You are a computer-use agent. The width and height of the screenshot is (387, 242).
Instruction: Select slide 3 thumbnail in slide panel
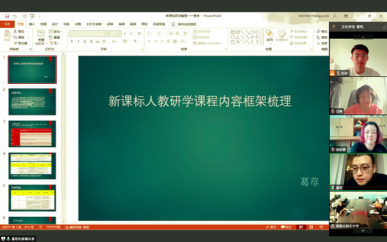(x=32, y=134)
